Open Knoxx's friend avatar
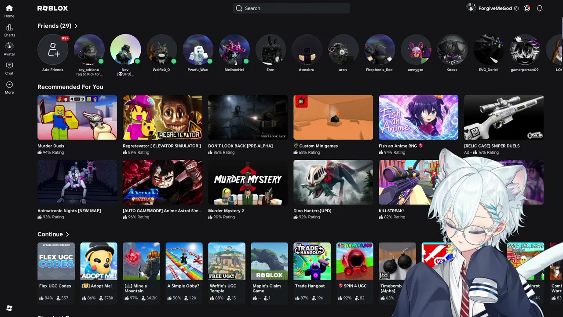The image size is (563, 317). click(x=452, y=50)
